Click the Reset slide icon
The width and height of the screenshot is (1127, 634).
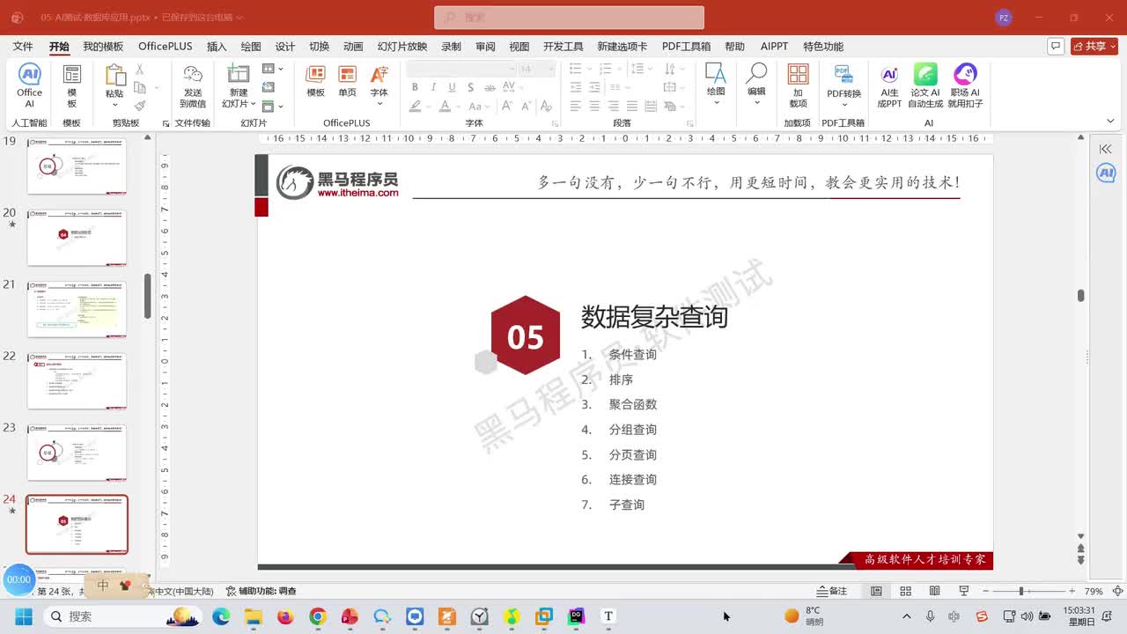(x=269, y=87)
